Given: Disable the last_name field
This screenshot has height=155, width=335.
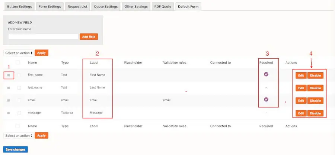Looking at the screenshot, I should pyautogui.click(x=315, y=88).
